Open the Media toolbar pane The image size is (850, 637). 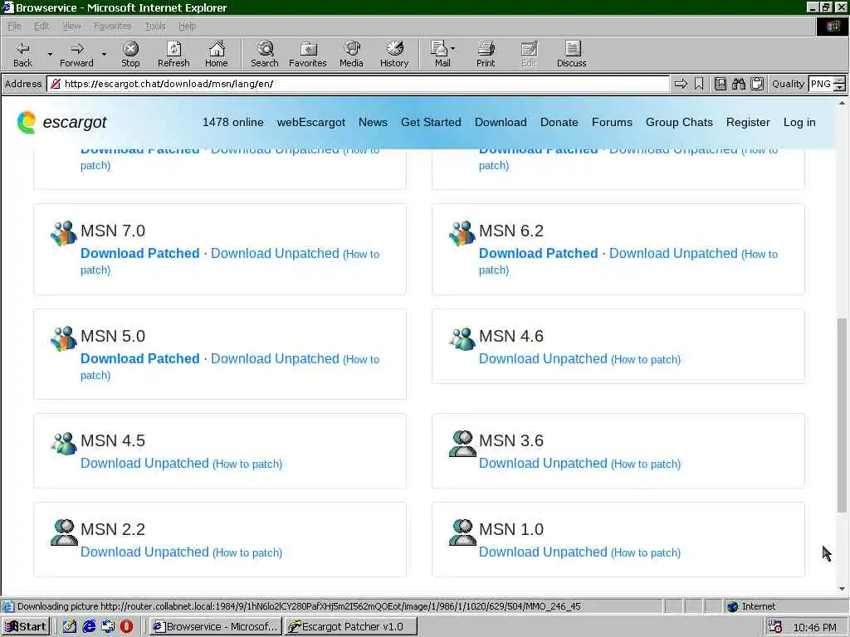[351, 54]
